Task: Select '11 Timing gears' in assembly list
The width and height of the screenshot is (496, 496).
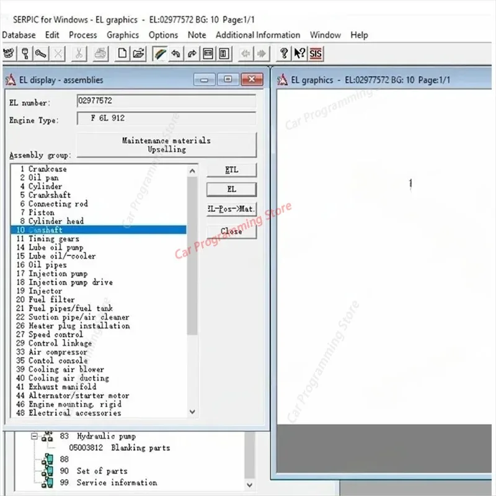Action: click(99, 239)
